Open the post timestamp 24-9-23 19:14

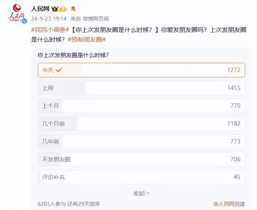pos(49,18)
